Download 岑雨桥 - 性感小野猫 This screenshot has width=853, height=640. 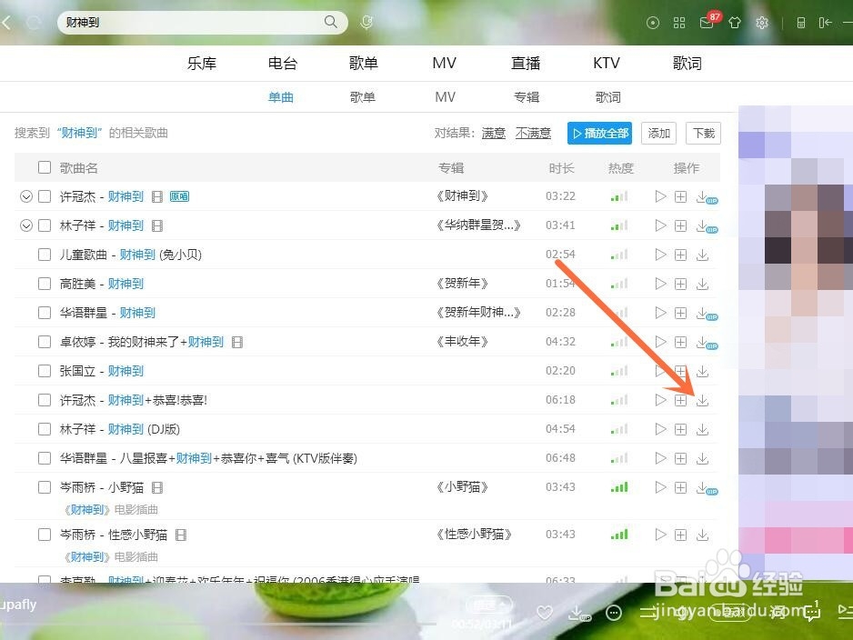click(x=702, y=535)
